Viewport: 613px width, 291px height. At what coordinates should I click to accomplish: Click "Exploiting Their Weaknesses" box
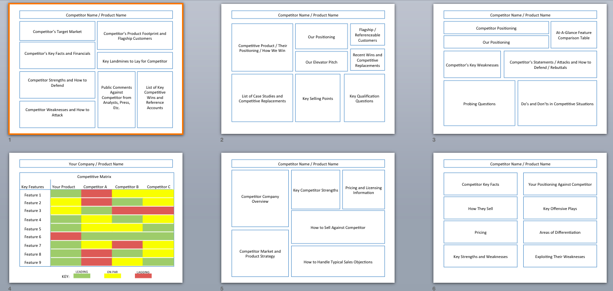click(x=560, y=256)
